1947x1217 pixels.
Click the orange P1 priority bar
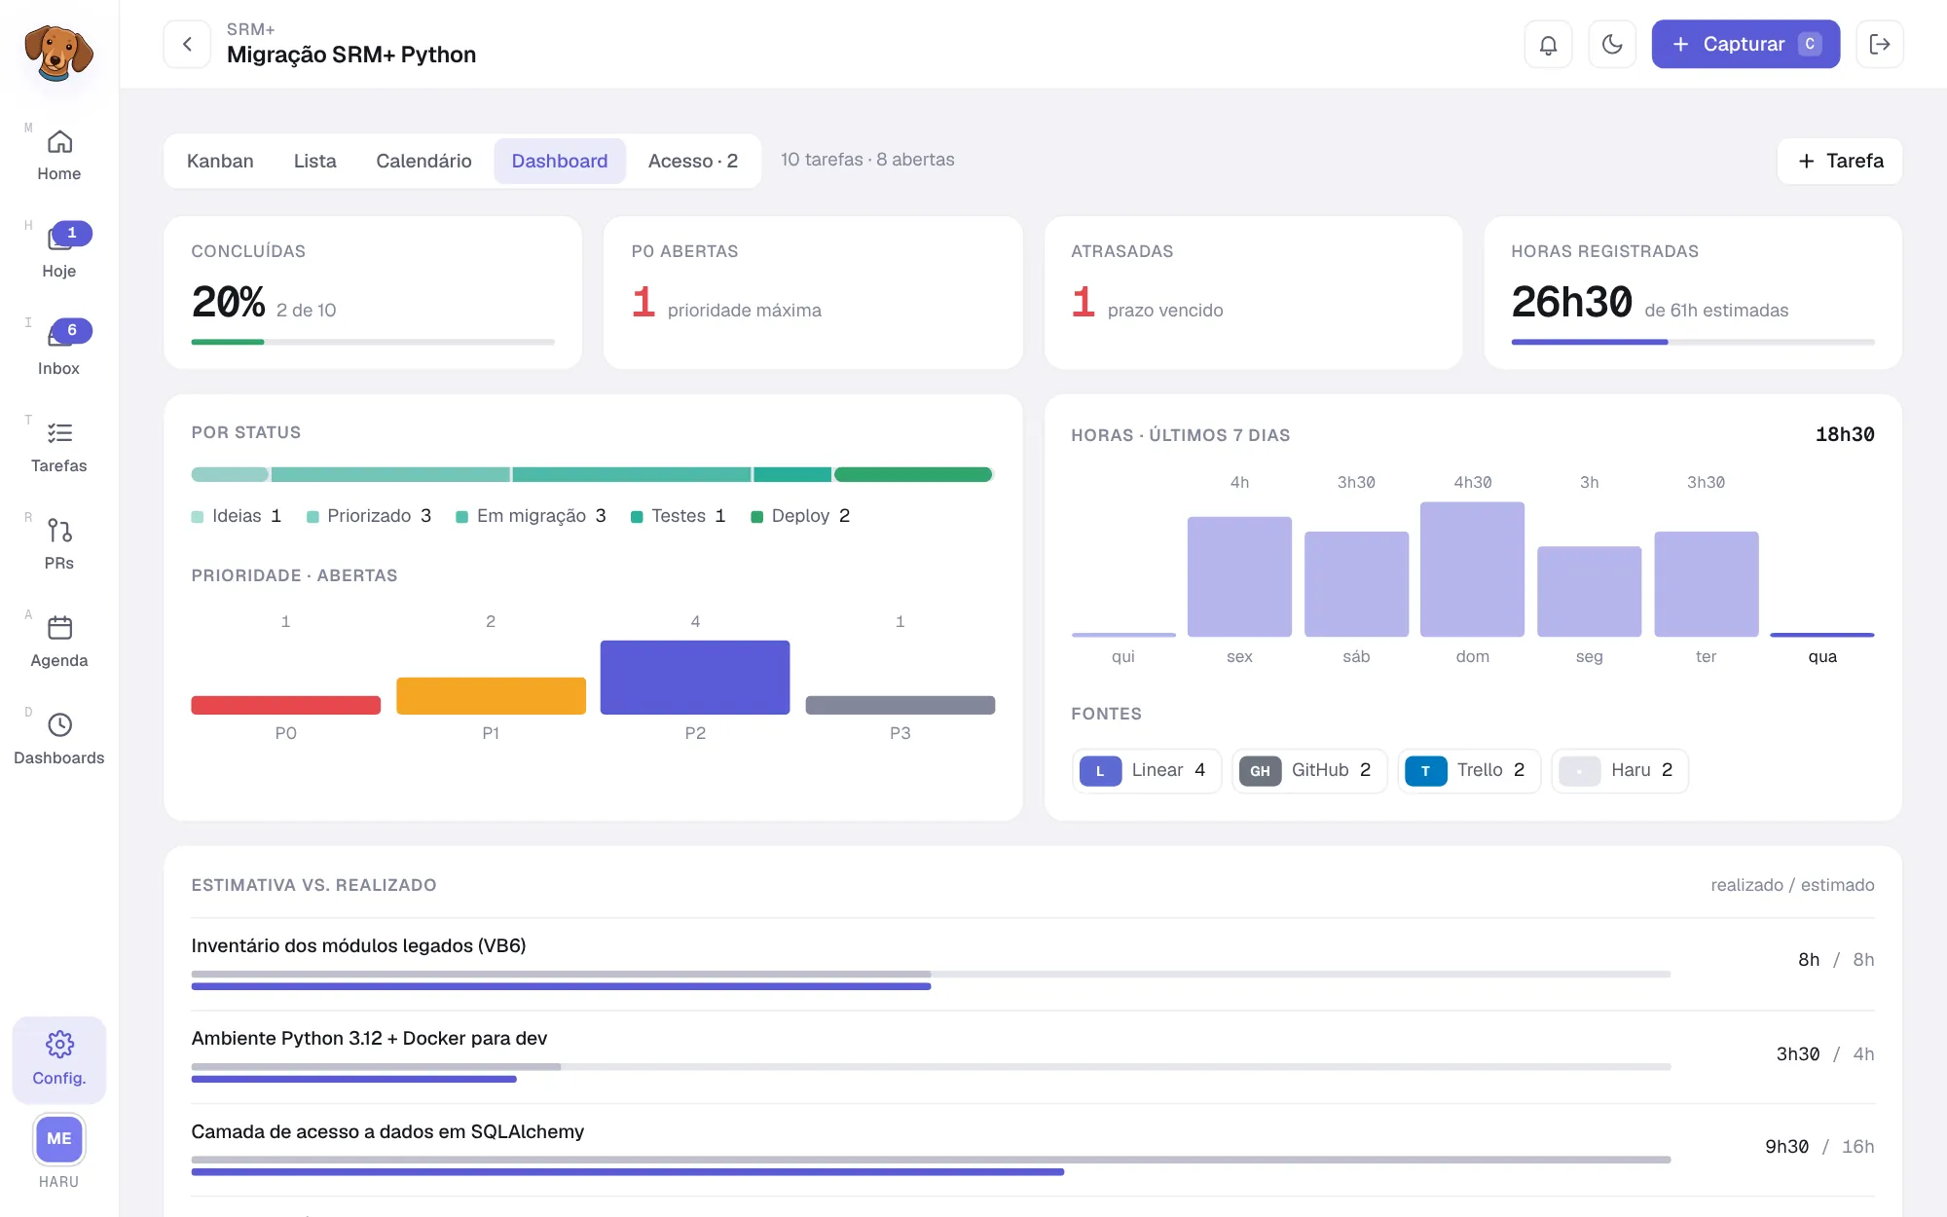pos(492,696)
